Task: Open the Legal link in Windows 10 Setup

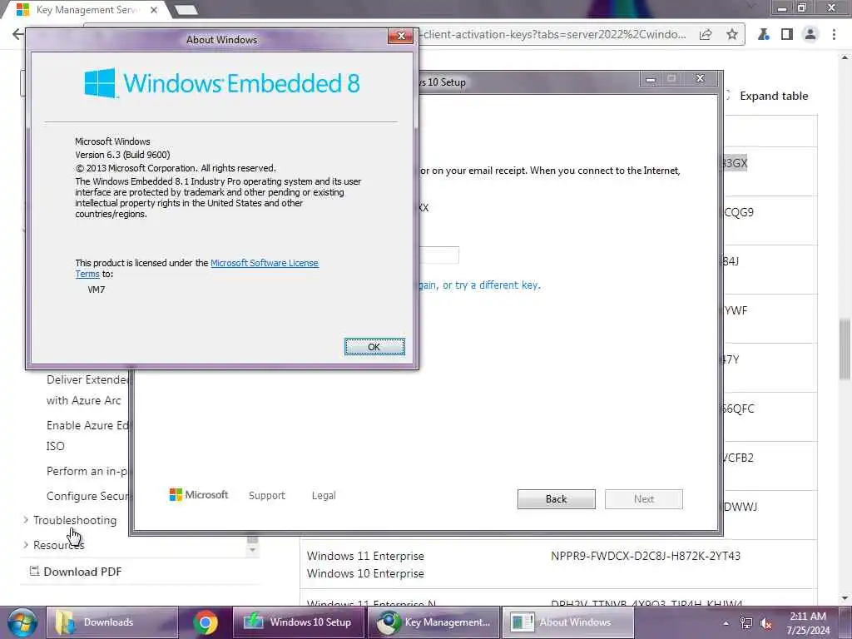Action: point(324,496)
